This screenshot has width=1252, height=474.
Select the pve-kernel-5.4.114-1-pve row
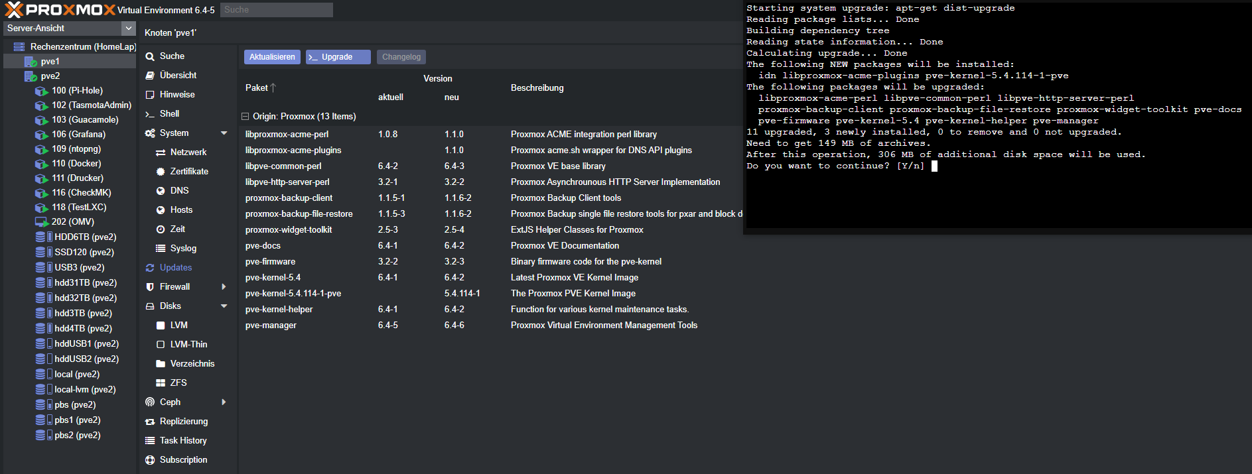click(490, 294)
